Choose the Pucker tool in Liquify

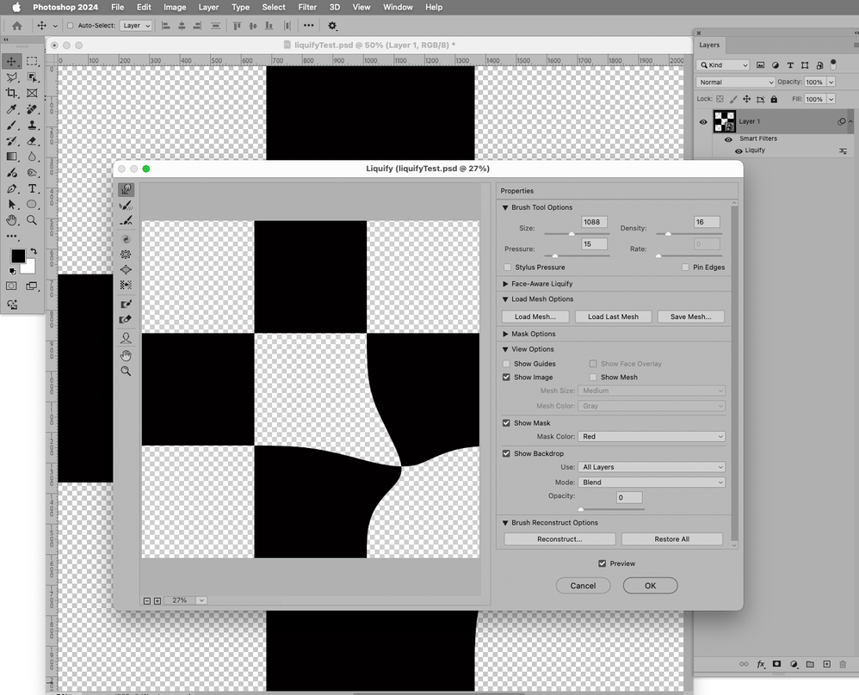click(x=126, y=254)
